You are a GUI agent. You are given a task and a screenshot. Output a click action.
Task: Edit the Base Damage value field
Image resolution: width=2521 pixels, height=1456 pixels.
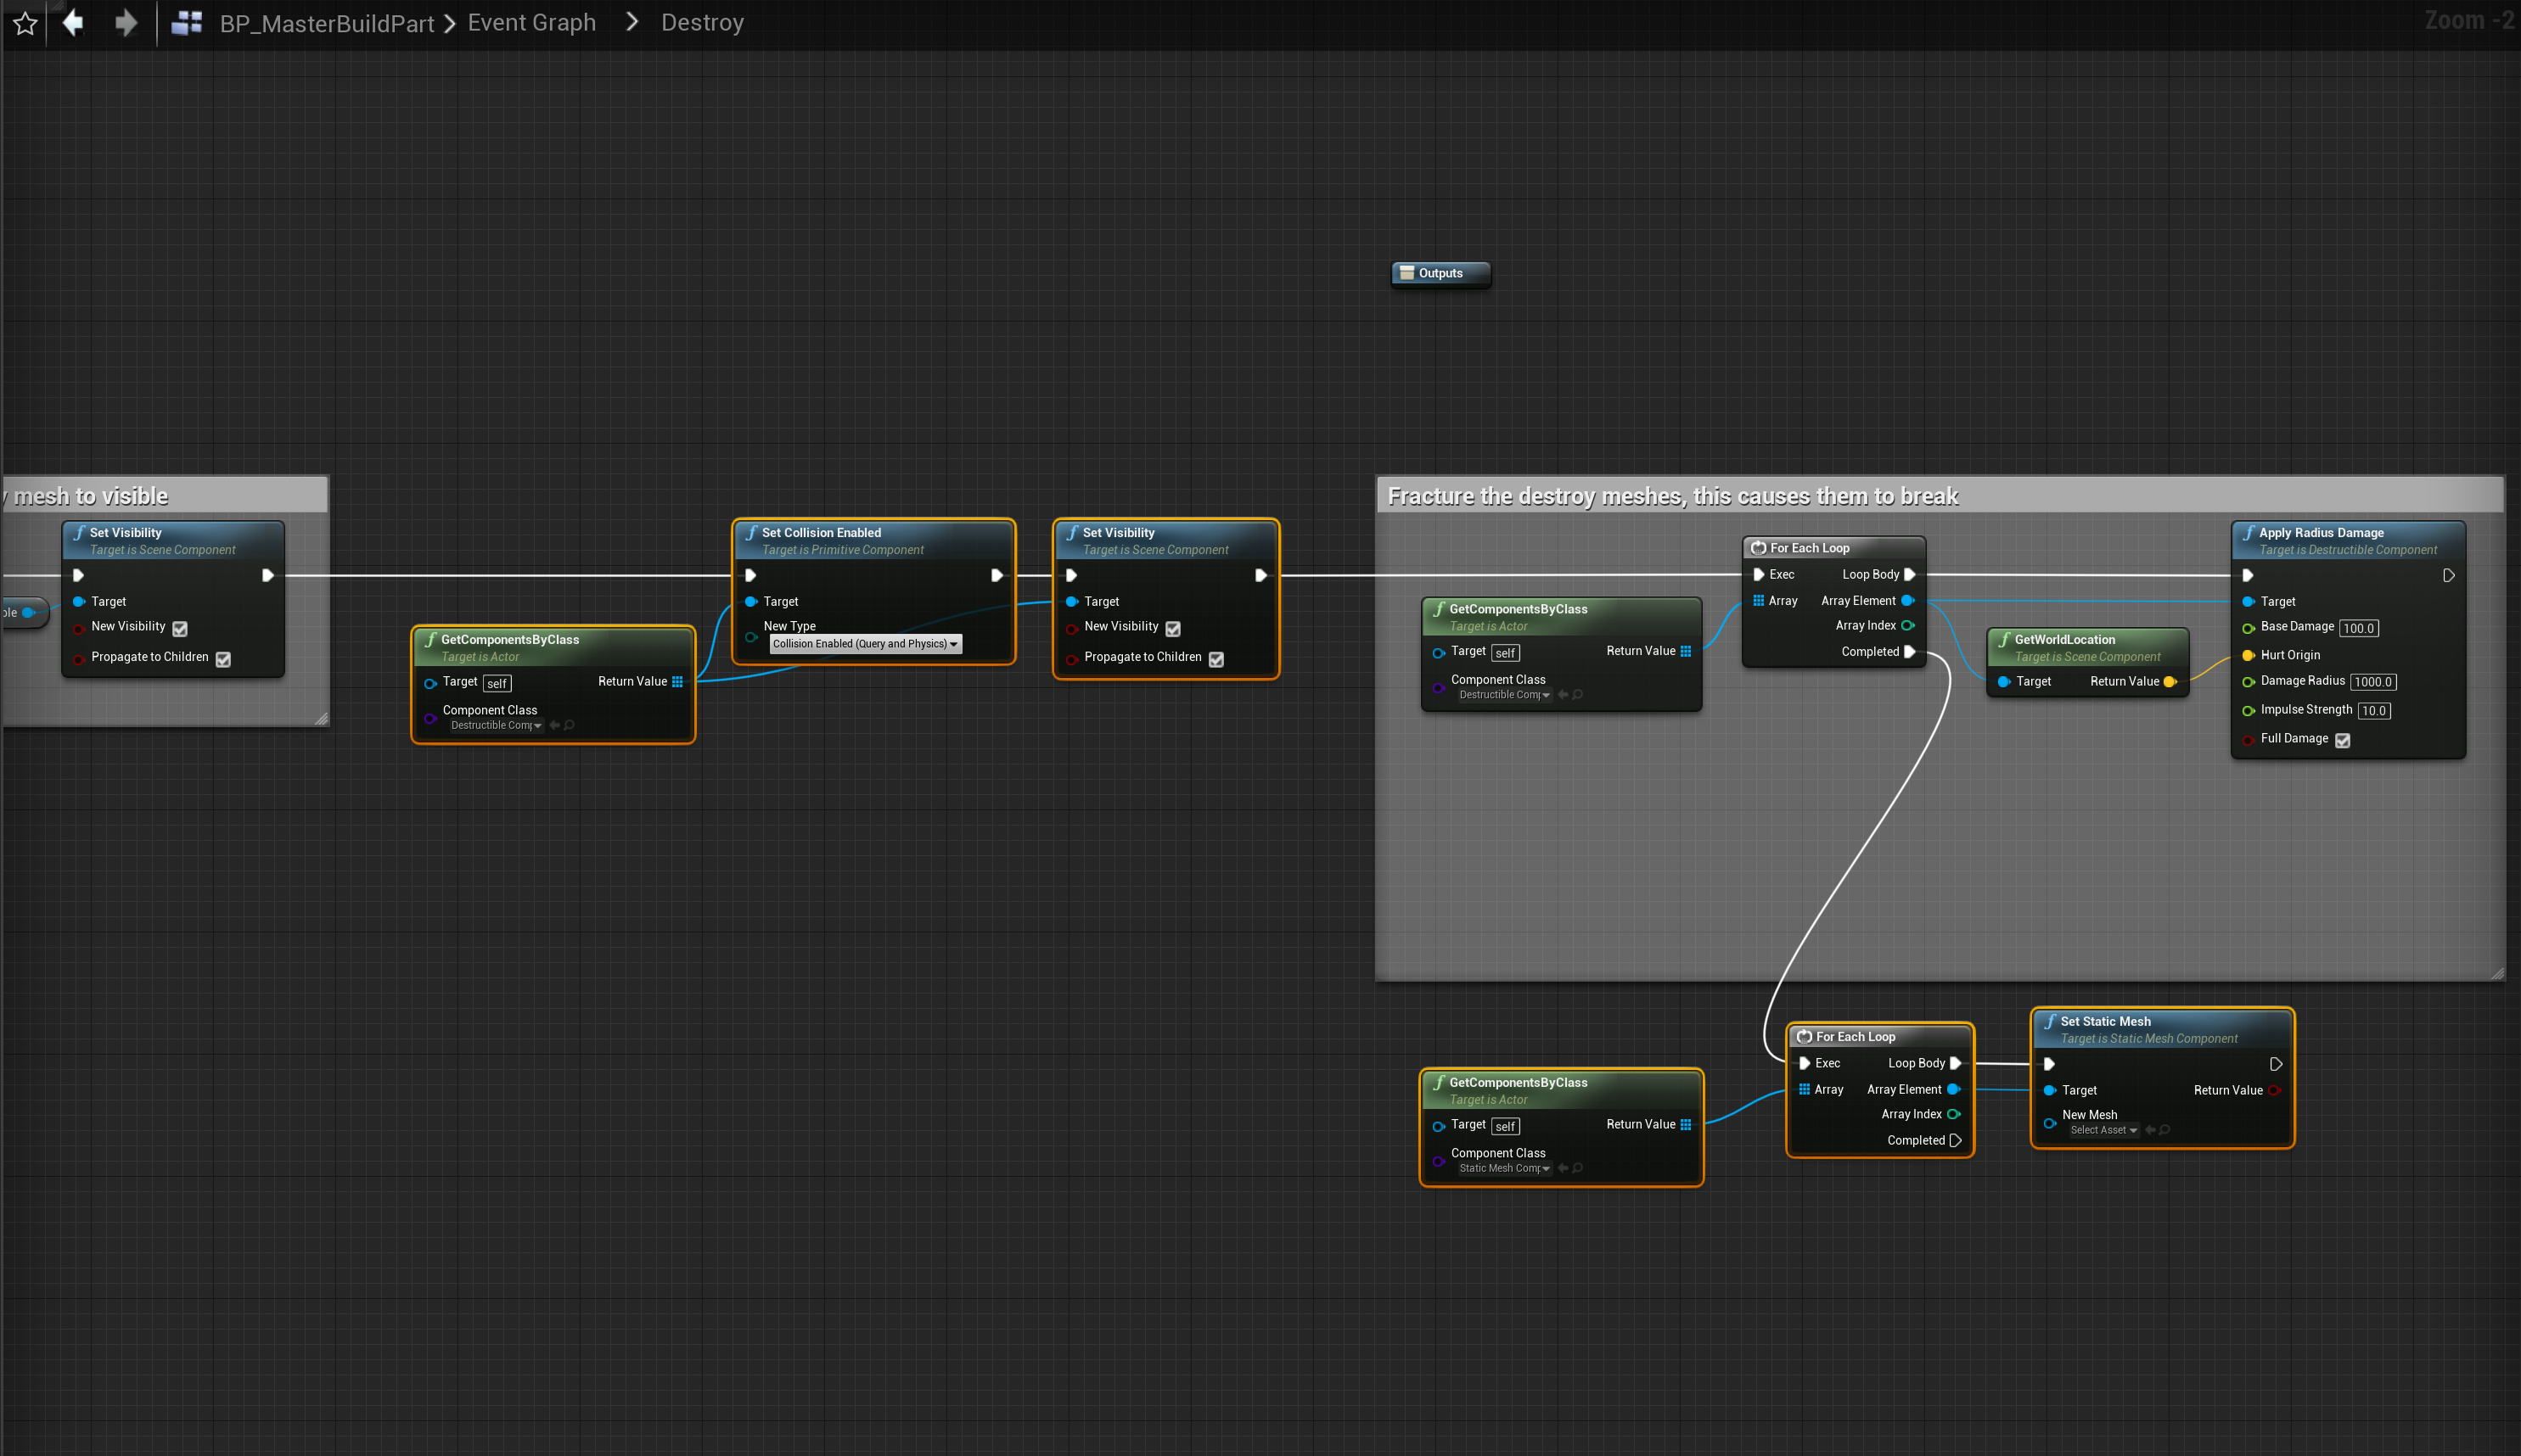click(x=2358, y=628)
